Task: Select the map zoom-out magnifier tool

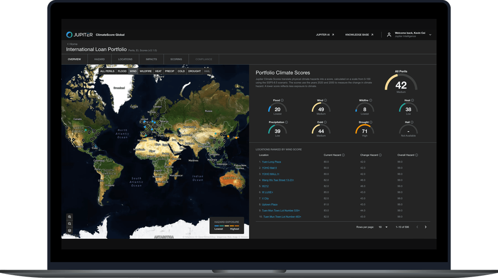Action: [70, 224]
